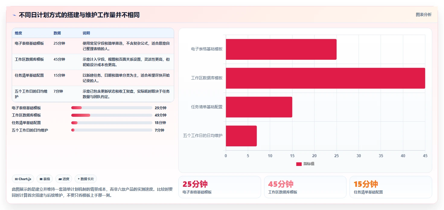Screen dimensions: 444x210
Task: Click the title 不同日计划方式的搭建与维护工作量并不相同
Action: 79,15
